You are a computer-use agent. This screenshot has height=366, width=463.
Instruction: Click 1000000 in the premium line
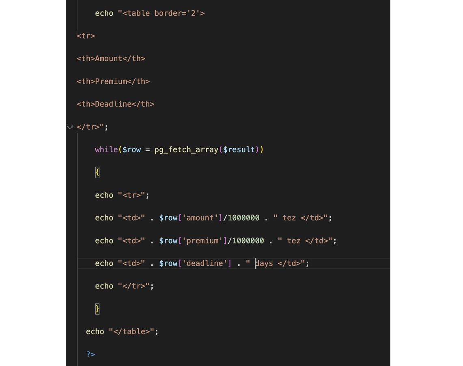[248, 241]
